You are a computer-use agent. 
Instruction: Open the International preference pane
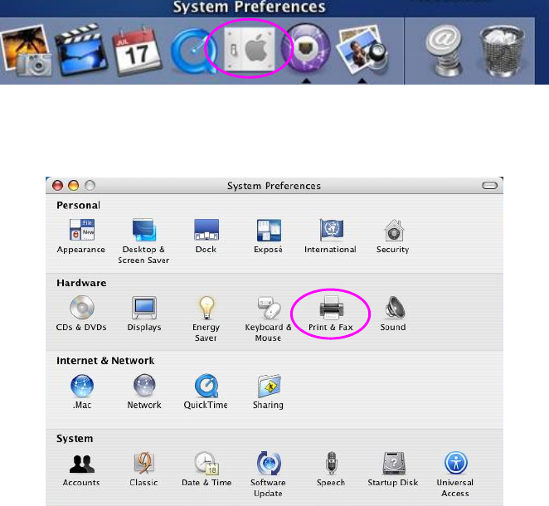tap(331, 236)
